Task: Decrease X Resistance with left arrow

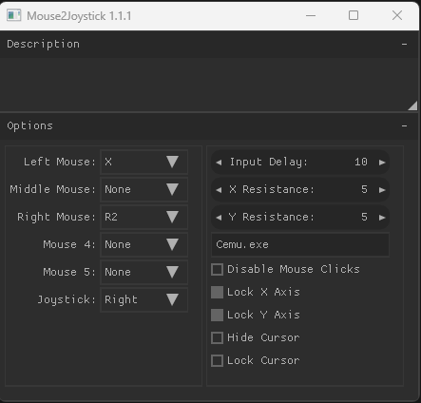Action: coord(219,190)
